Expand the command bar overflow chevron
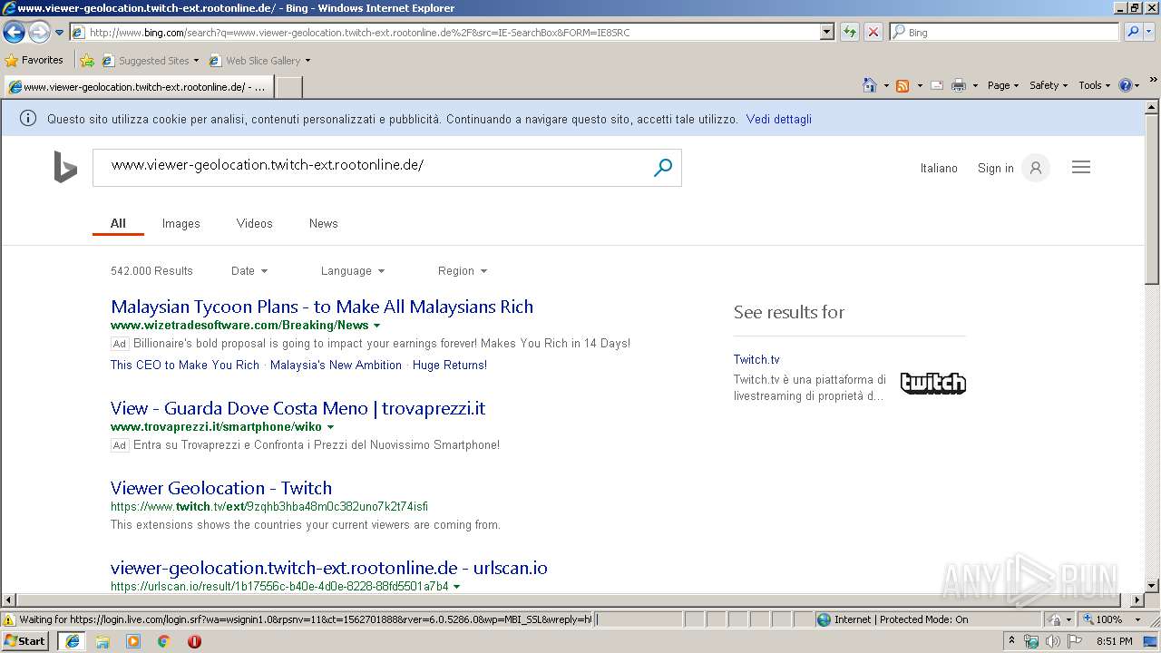 (x=1154, y=80)
